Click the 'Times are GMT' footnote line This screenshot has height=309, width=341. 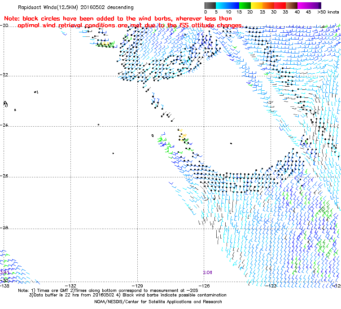(108, 291)
